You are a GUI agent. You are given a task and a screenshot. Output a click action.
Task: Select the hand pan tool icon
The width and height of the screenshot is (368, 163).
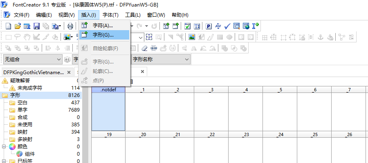coord(27,37)
